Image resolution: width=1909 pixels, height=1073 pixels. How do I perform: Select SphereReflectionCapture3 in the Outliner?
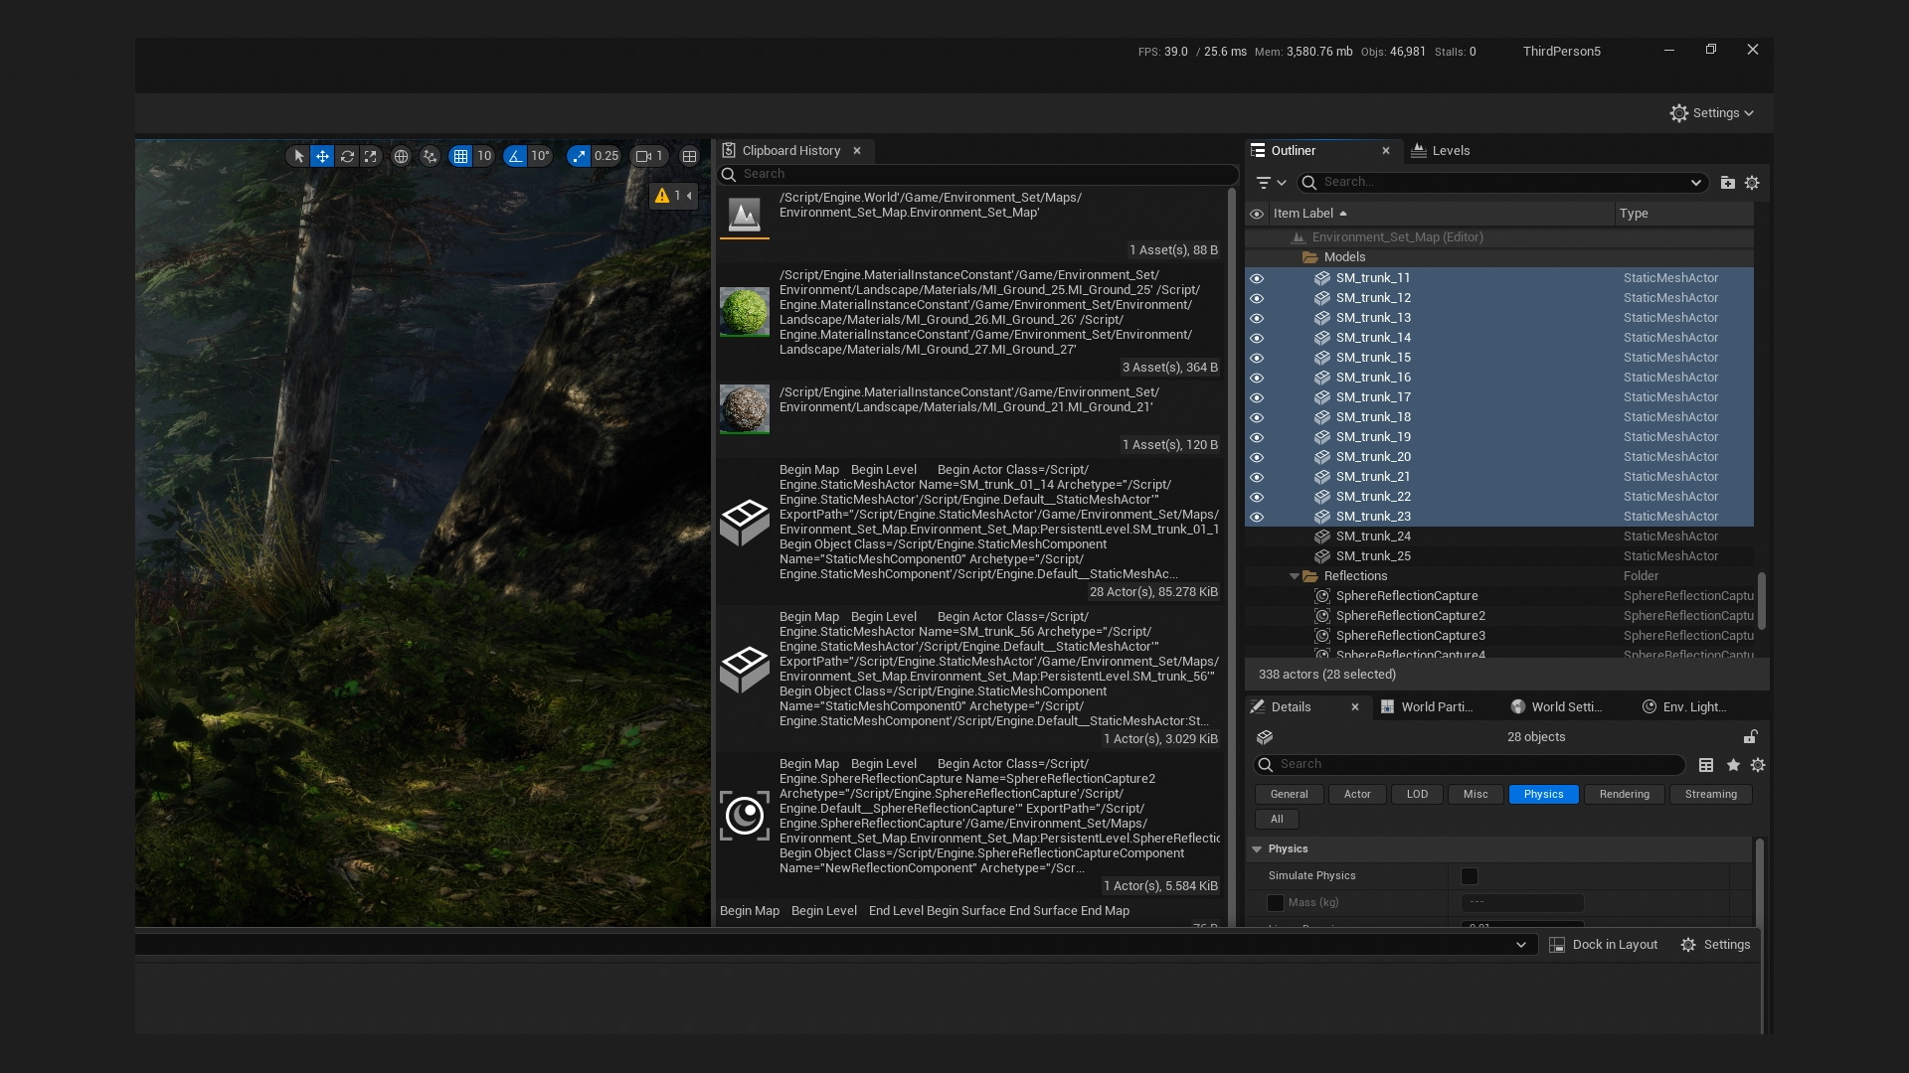[x=1499, y=636]
